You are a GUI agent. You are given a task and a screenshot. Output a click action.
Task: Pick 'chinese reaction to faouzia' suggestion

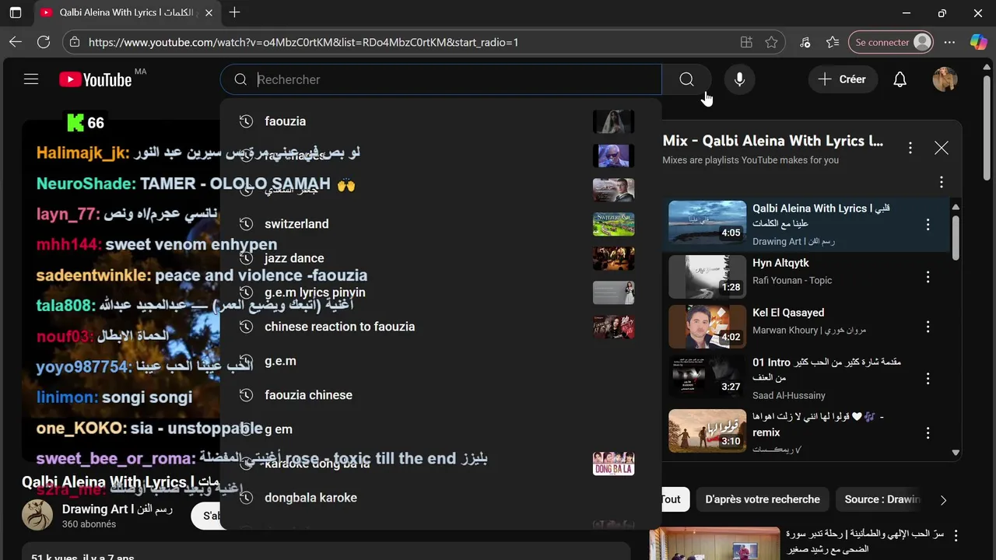440,327
